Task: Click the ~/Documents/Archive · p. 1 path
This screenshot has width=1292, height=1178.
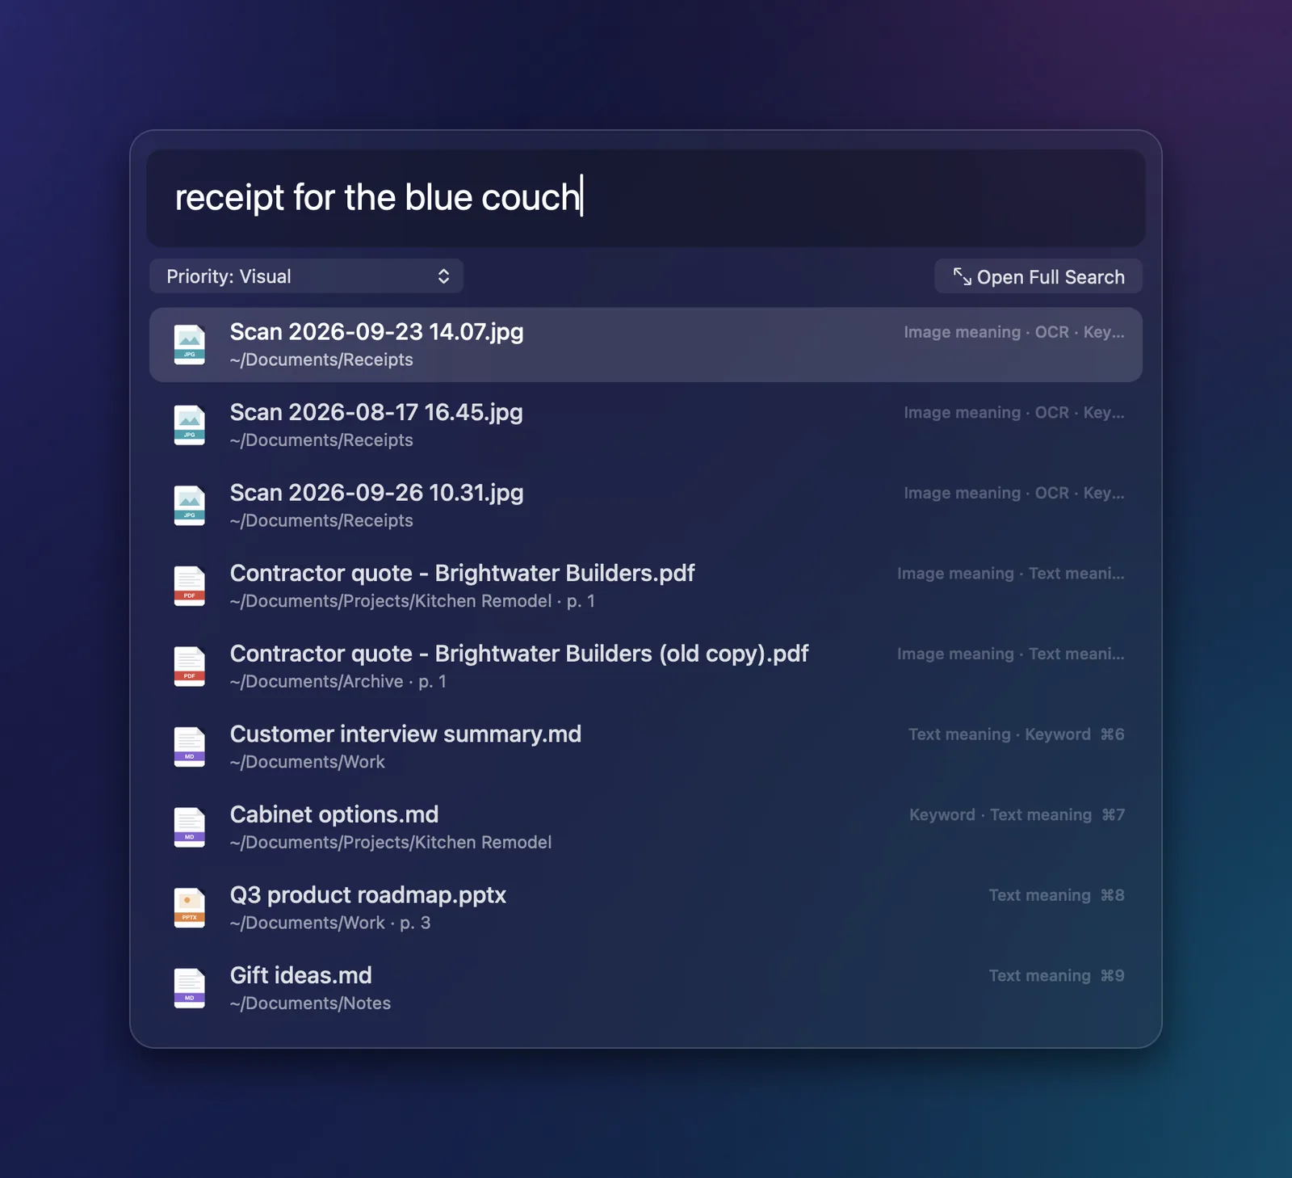Action: (338, 682)
